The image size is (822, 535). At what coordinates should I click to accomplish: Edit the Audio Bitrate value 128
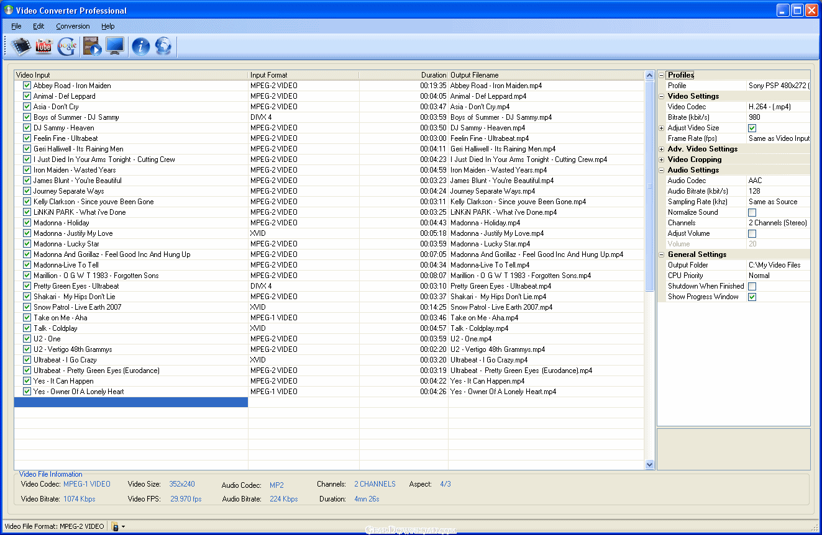tap(779, 191)
